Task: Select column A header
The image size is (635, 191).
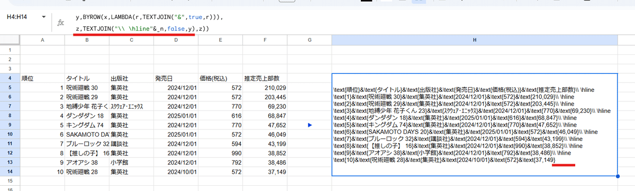Action: [x=42, y=40]
